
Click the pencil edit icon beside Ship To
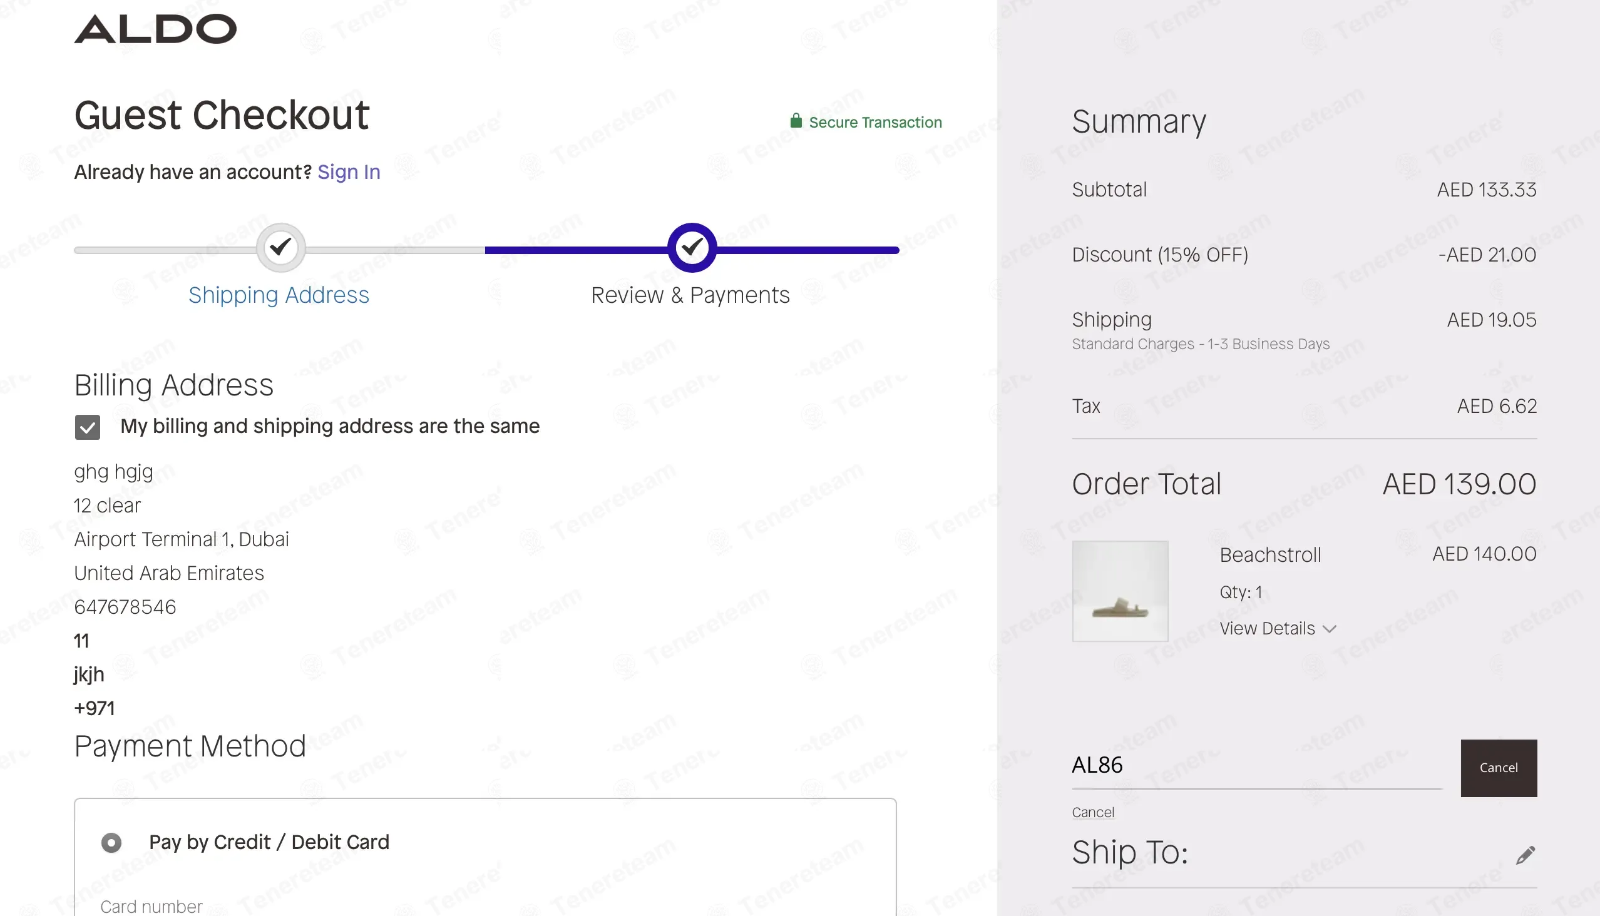(1525, 855)
